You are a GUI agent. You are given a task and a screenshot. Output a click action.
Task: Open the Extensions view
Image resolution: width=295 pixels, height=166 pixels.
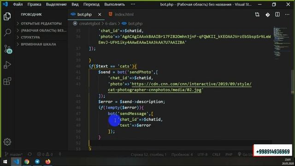click(7, 81)
